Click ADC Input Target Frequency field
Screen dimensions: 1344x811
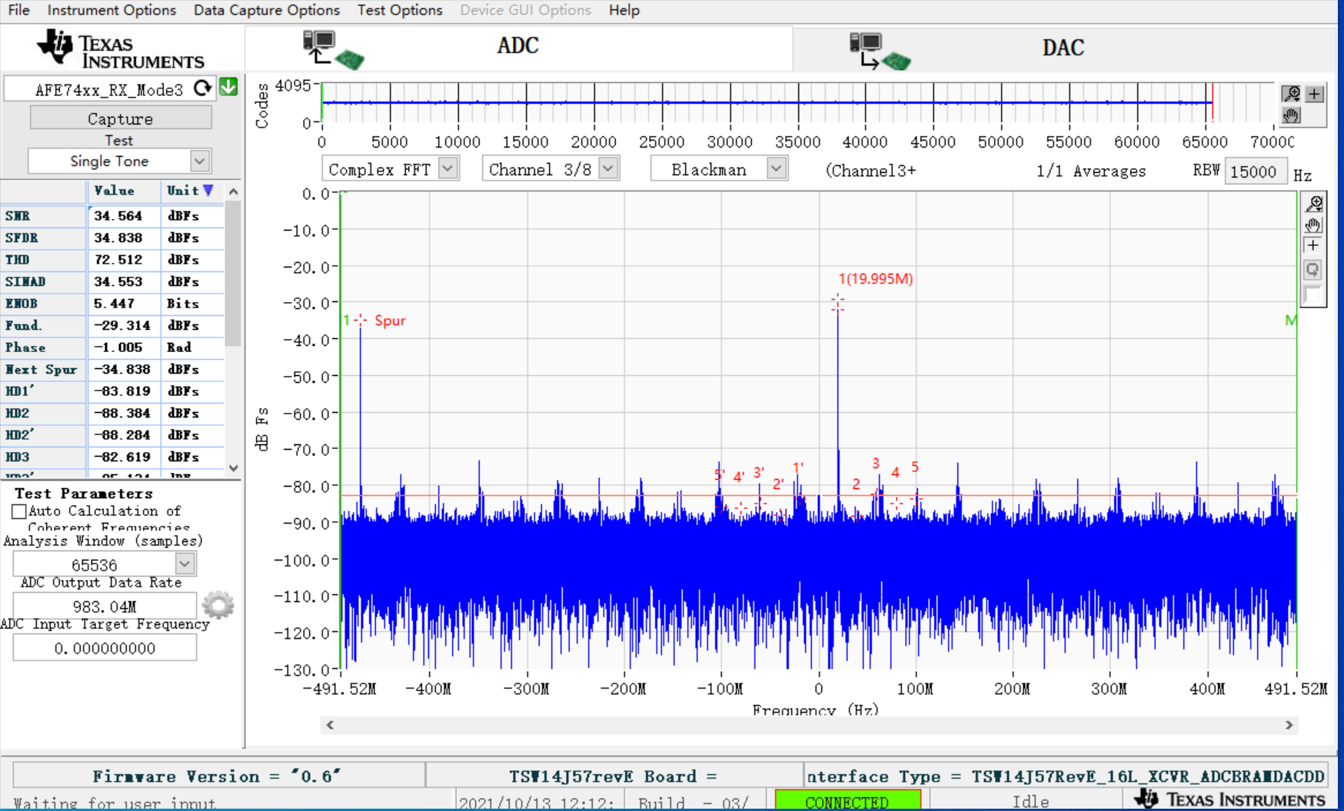pyautogui.click(x=105, y=649)
